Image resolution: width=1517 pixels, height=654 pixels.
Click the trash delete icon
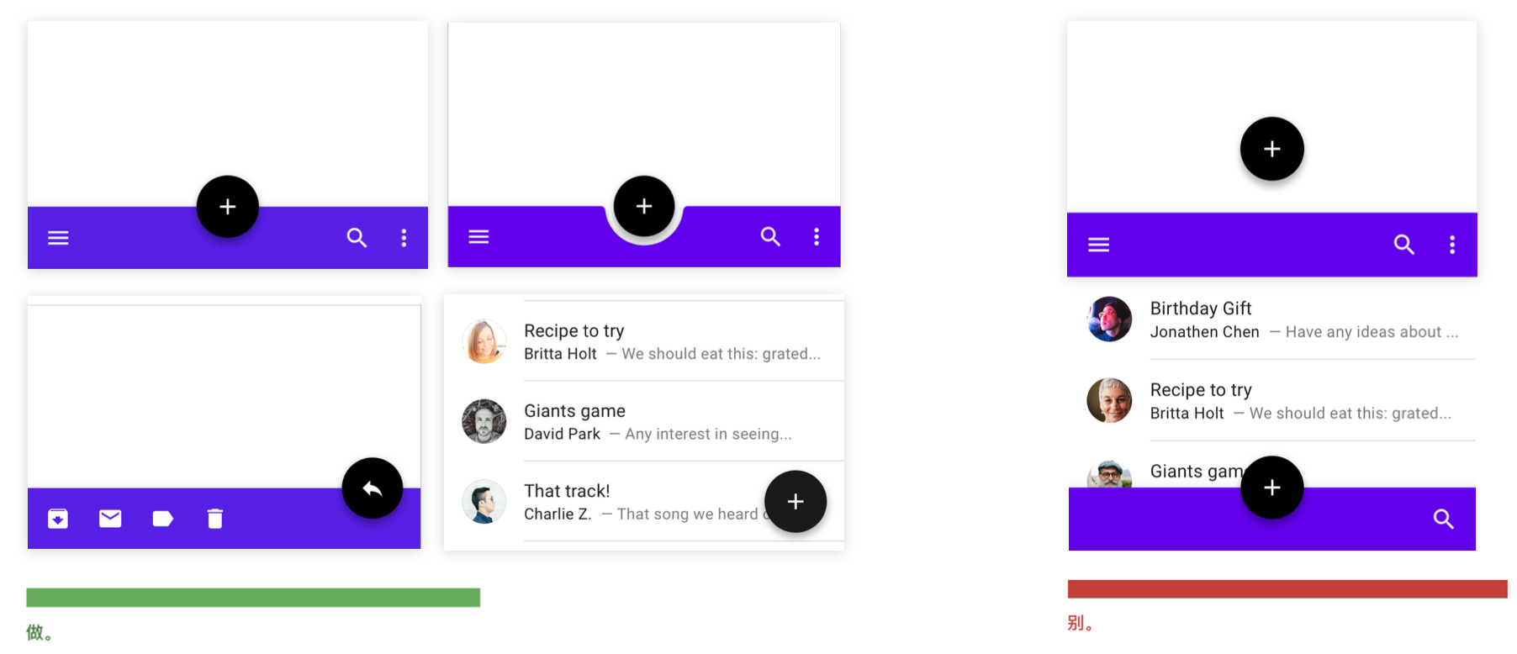tap(215, 519)
